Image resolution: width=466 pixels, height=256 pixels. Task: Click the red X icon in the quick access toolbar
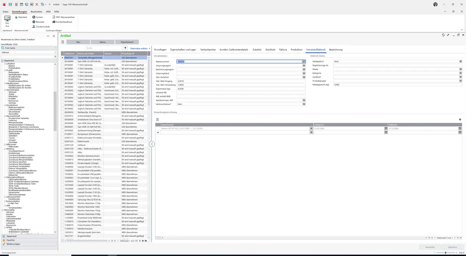click(x=37, y=4)
